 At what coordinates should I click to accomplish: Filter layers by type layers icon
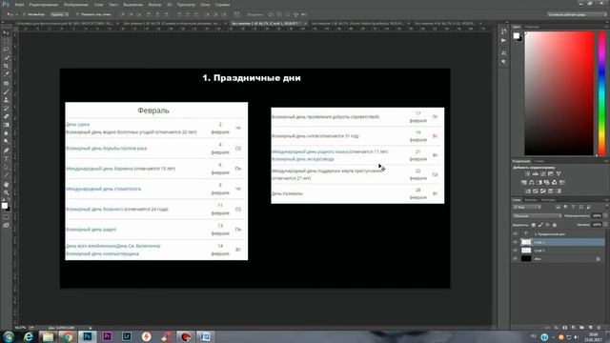pyautogui.click(x=573, y=208)
